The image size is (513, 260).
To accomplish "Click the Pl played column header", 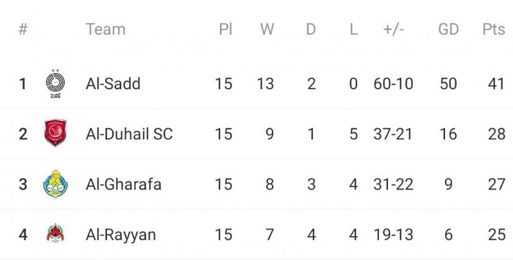I will click(x=225, y=29).
